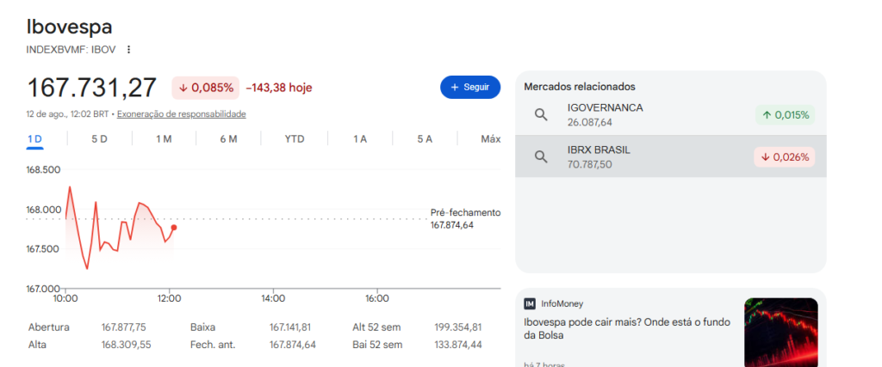
Task: Switch chart to the 6 M range
Action: 228,138
